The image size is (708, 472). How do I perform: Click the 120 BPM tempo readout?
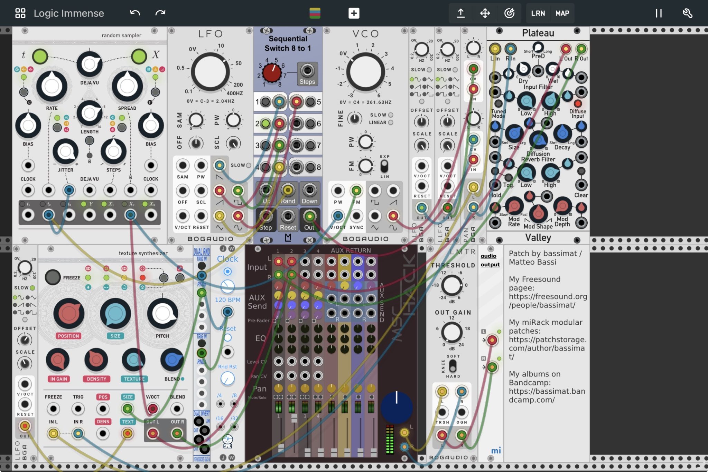click(227, 300)
